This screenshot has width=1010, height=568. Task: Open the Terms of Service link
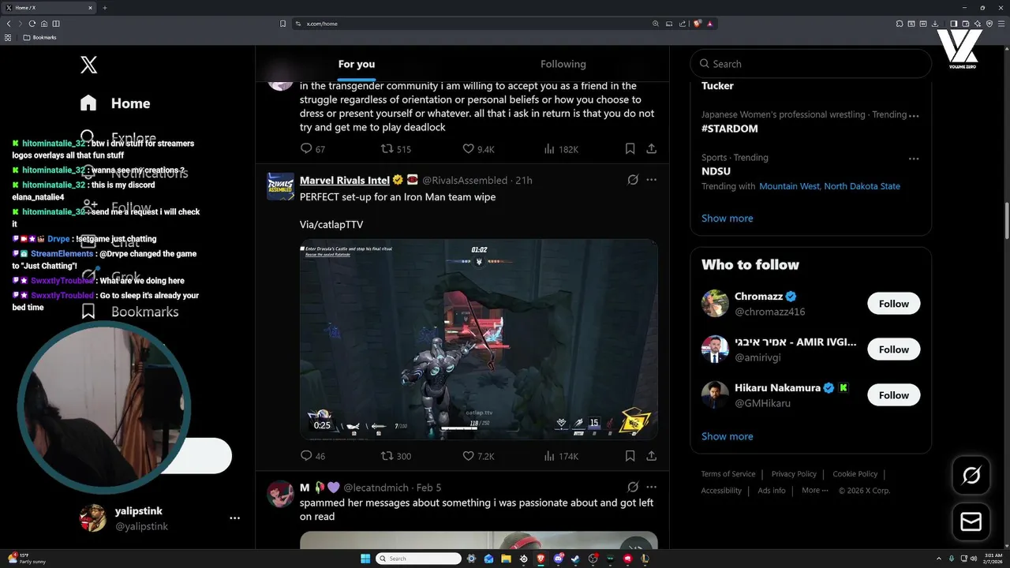click(728, 474)
